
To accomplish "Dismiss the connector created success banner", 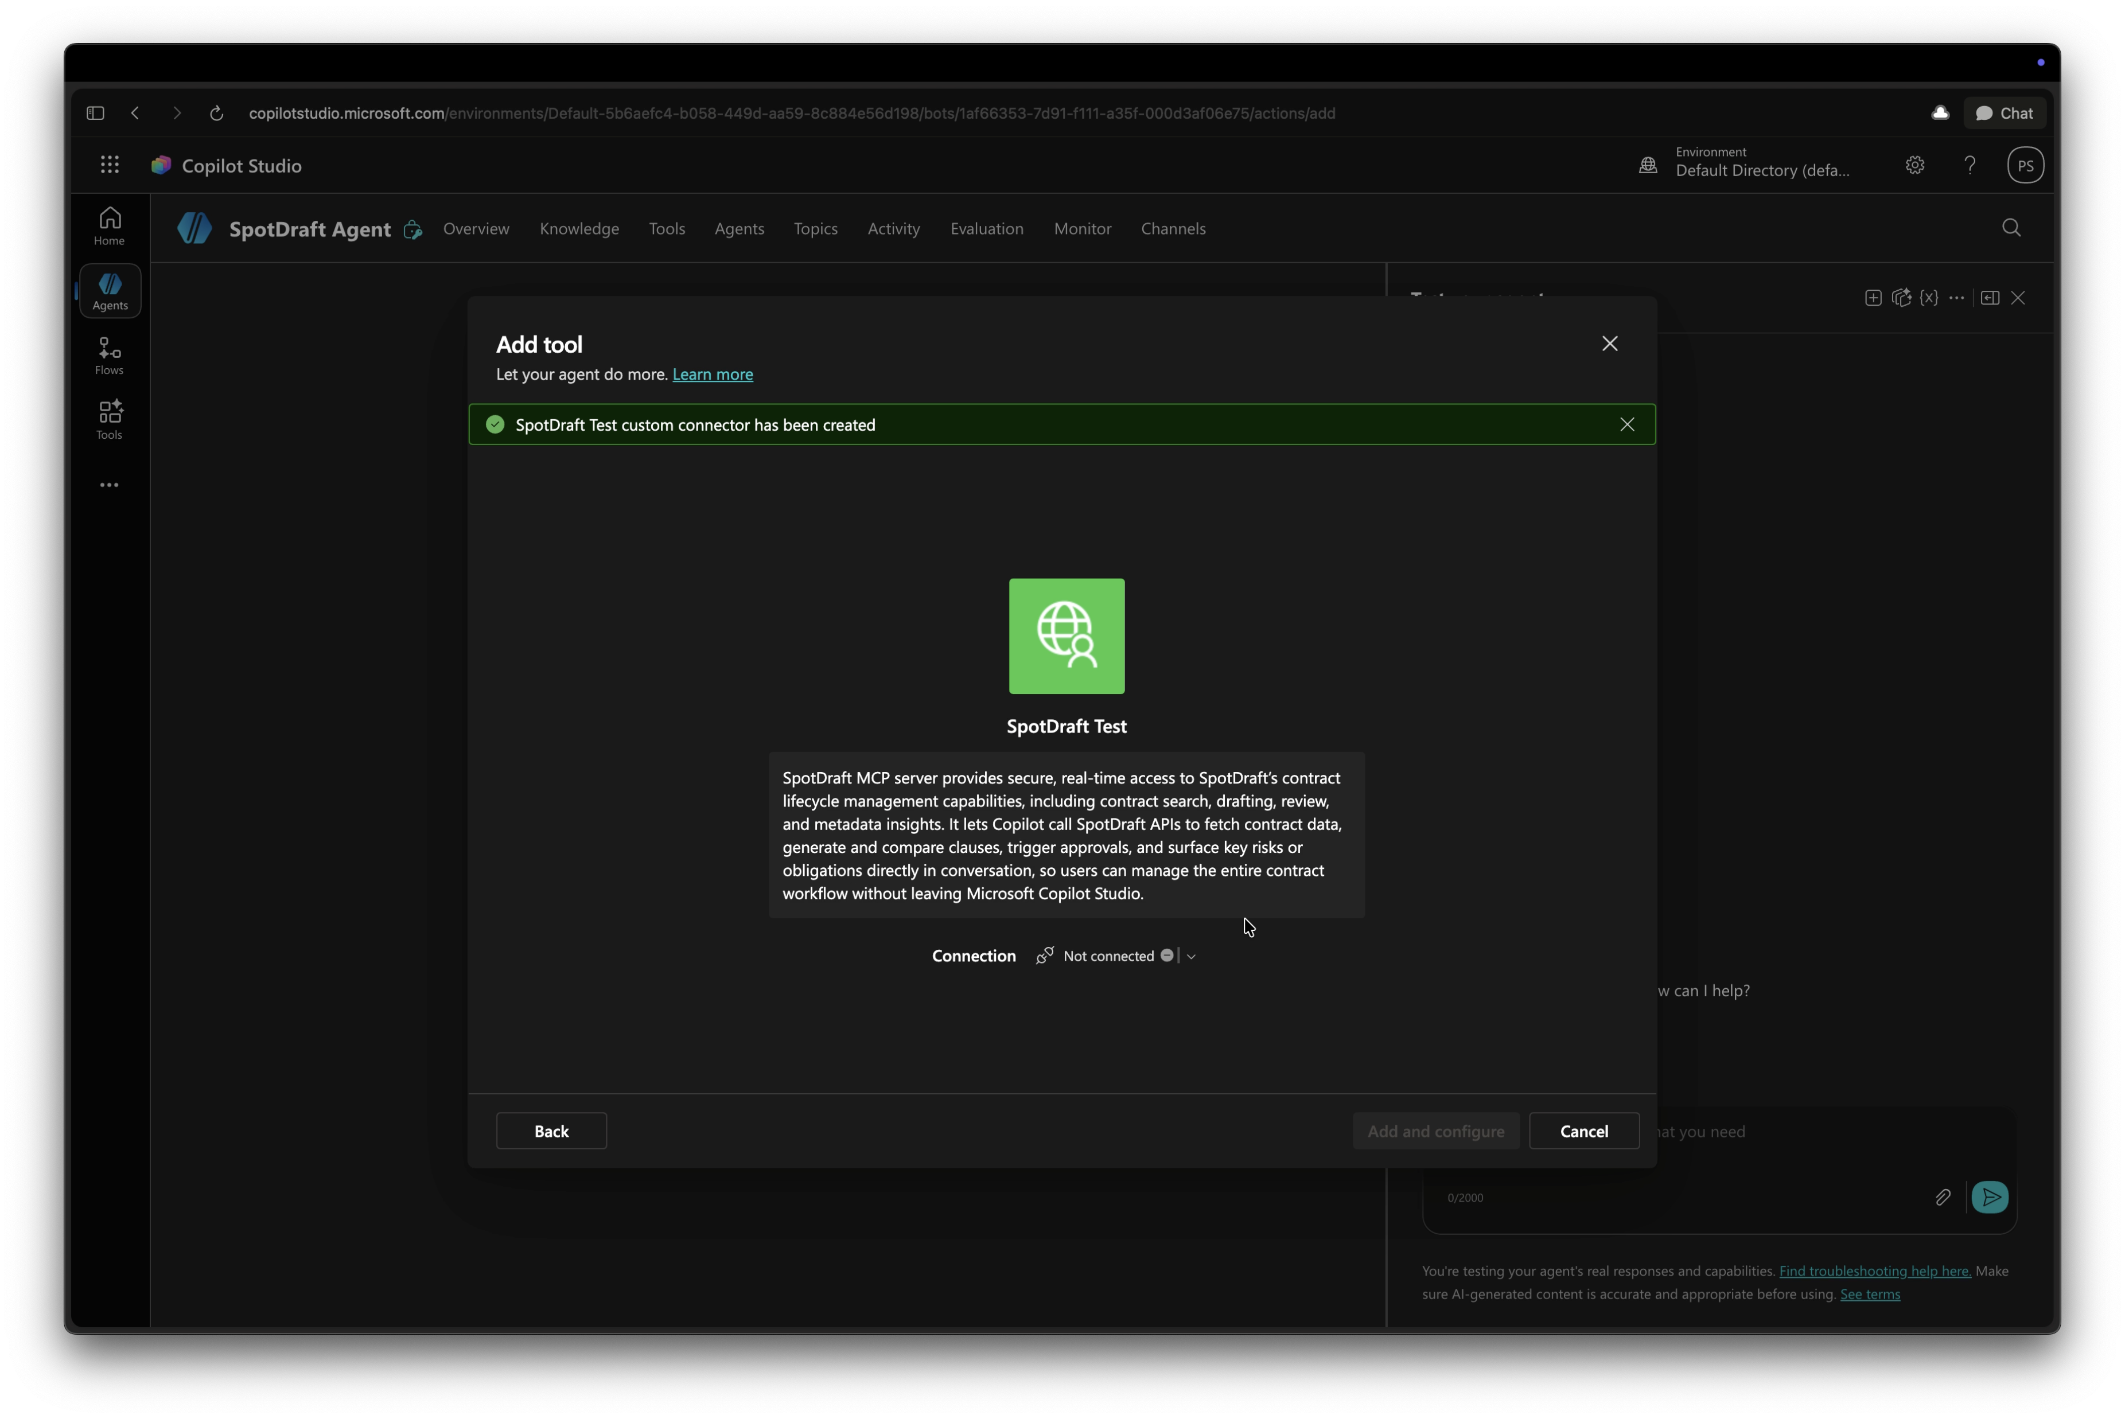I will (1626, 424).
